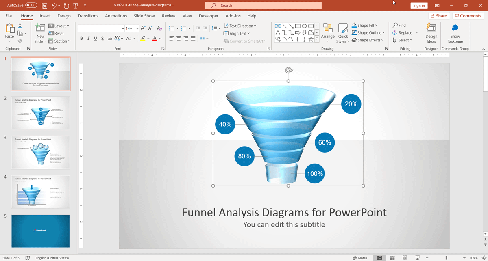The width and height of the screenshot is (488, 261).
Task: Open the font size dropdown
Action: (x=137, y=28)
